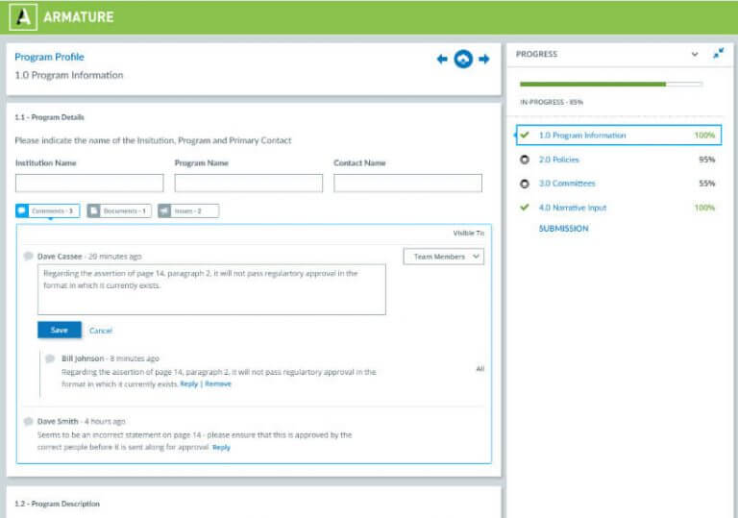Image resolution: width=738 pixels, height=518 pixels.
Task: Open the Issues tab
Action: [x=188, y=210]
